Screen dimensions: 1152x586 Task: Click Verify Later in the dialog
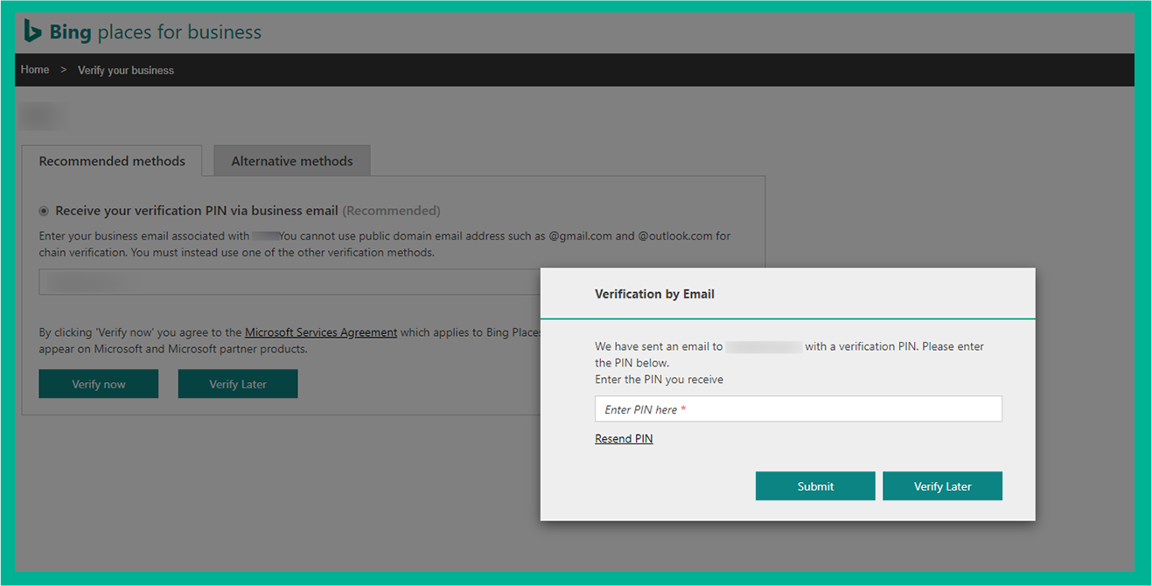(x=943, y=486)
